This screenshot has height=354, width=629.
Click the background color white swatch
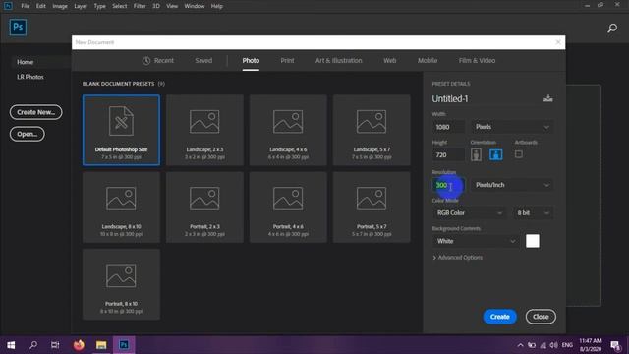[x=533, y=241]
